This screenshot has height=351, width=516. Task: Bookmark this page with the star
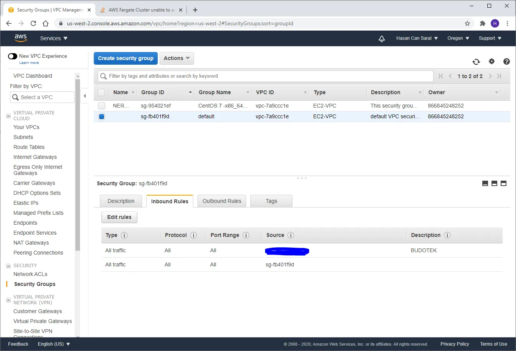tap(467, 23)
